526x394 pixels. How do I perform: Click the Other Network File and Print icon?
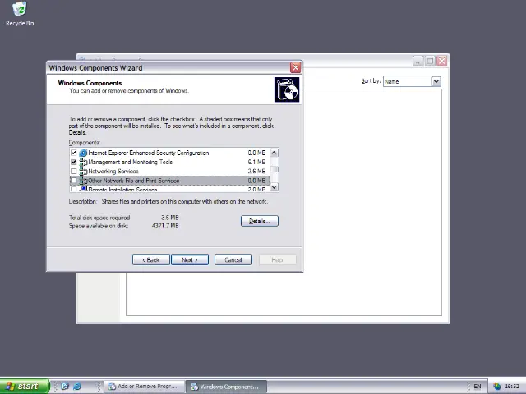click(x=83, y=181)
